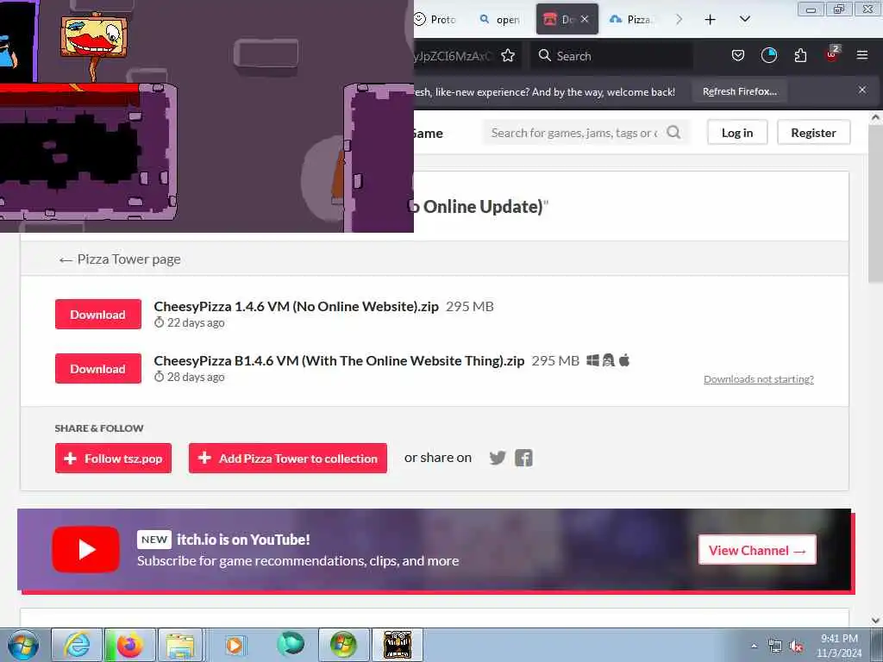This screenshot has height=662, width=883.
Task: Expand the list all tabs chevron
Action: click(745, 19)
